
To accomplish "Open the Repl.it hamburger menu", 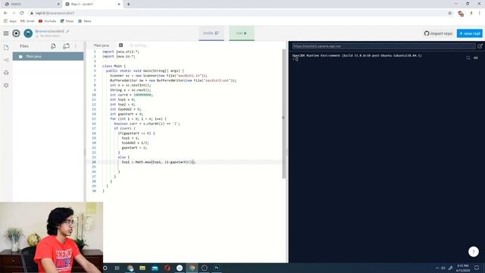I will (6, 33).
